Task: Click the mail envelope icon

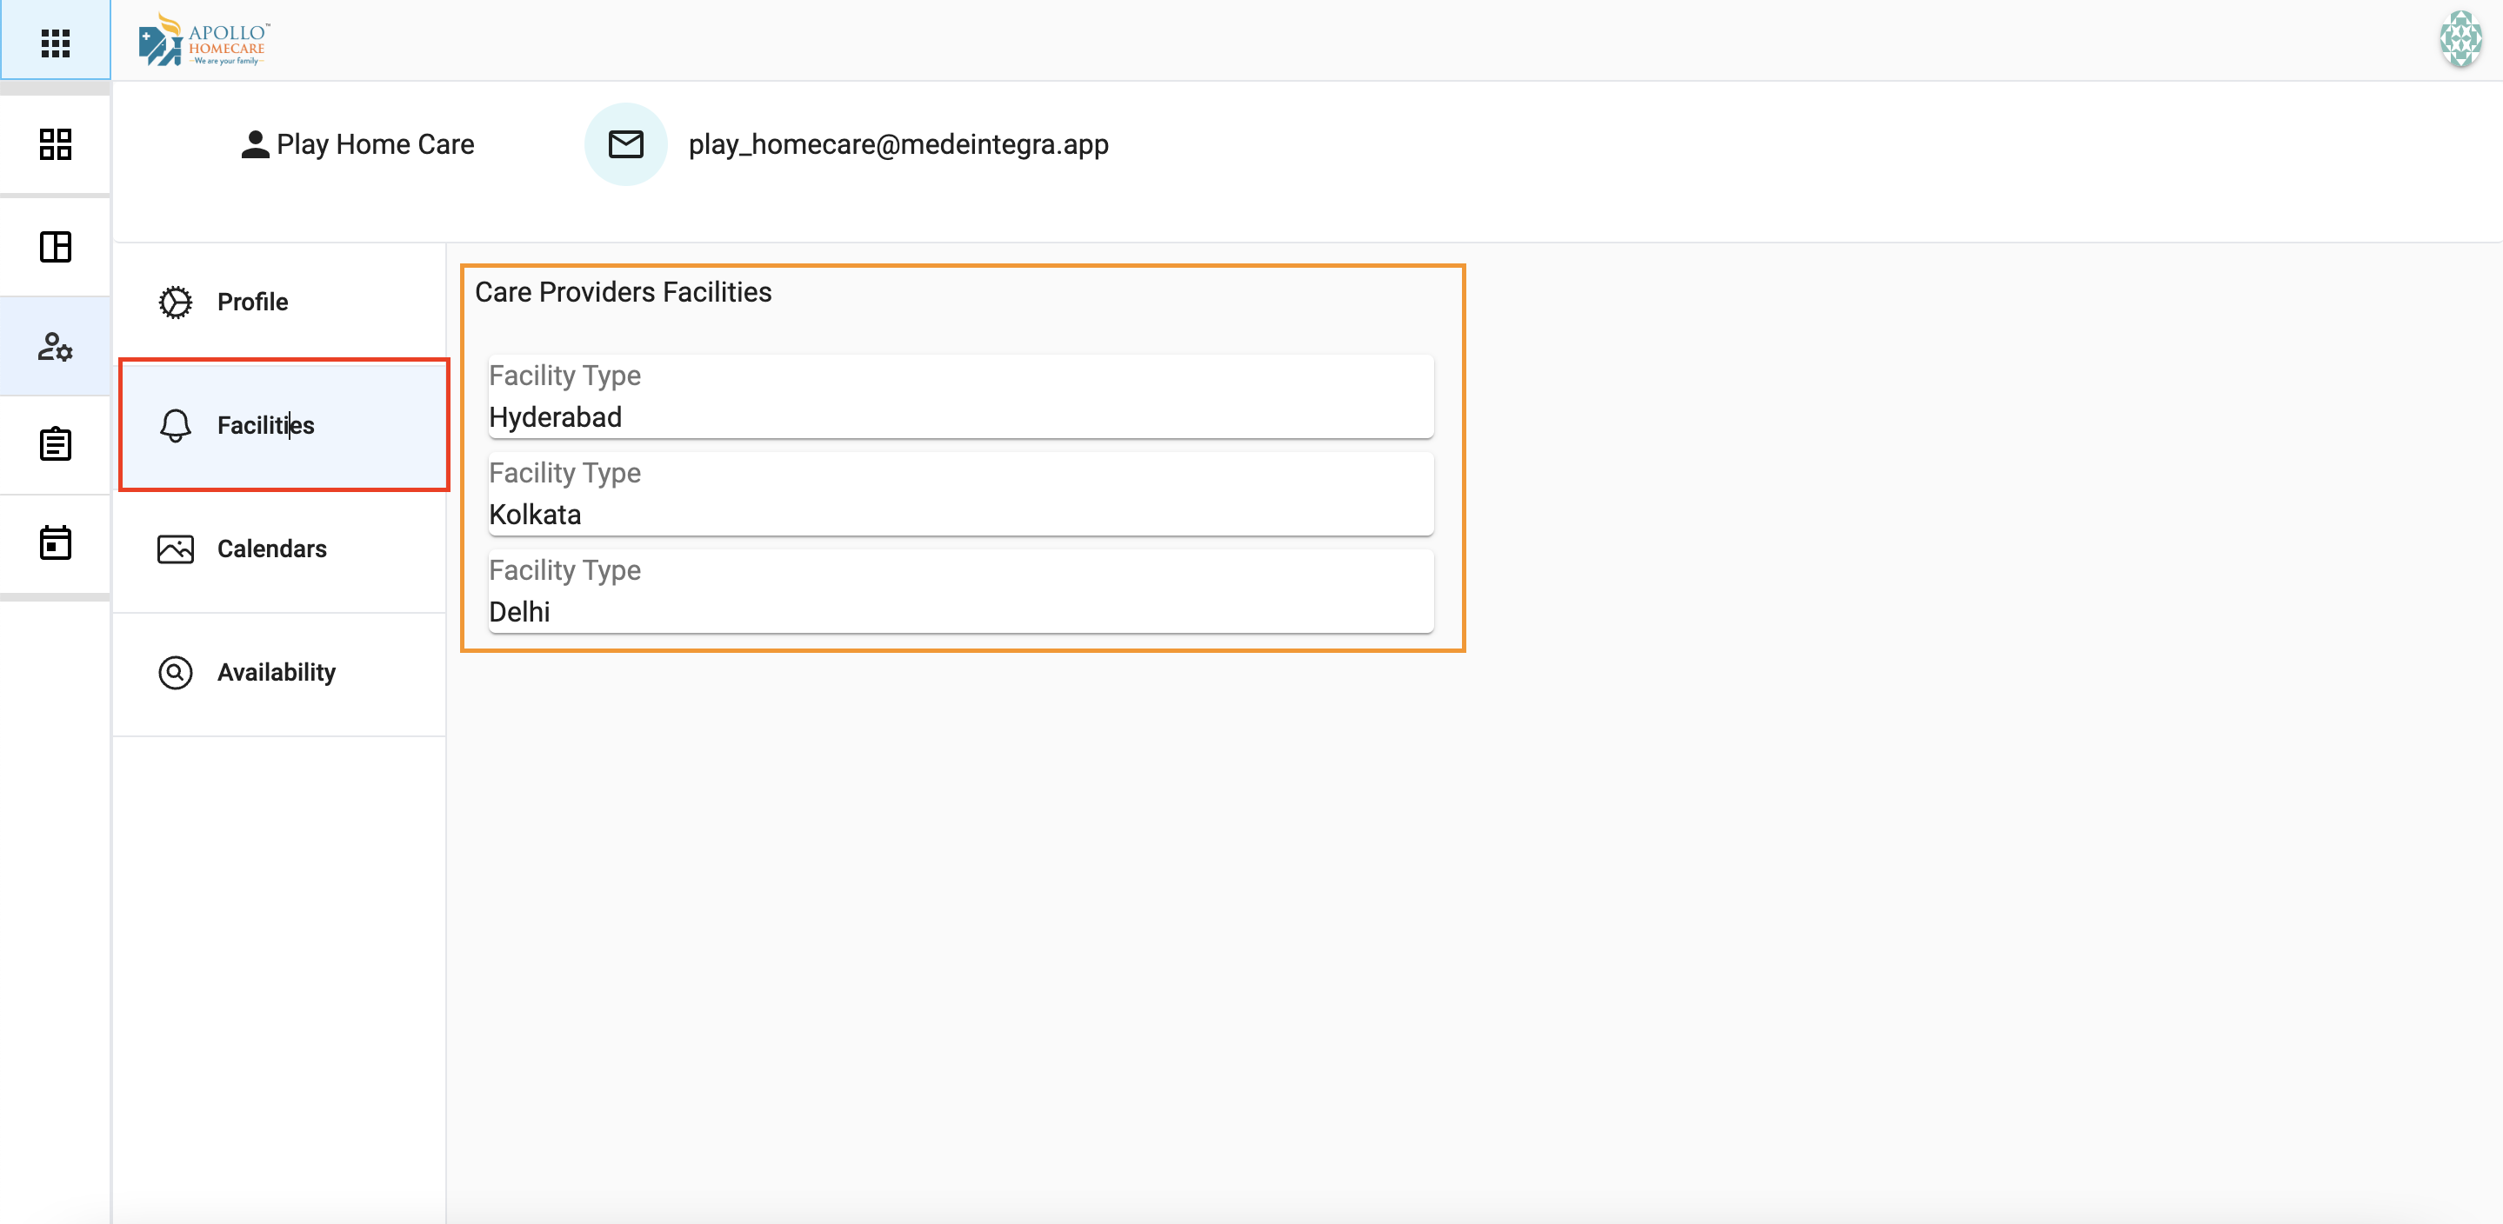Action: [626, 145]
